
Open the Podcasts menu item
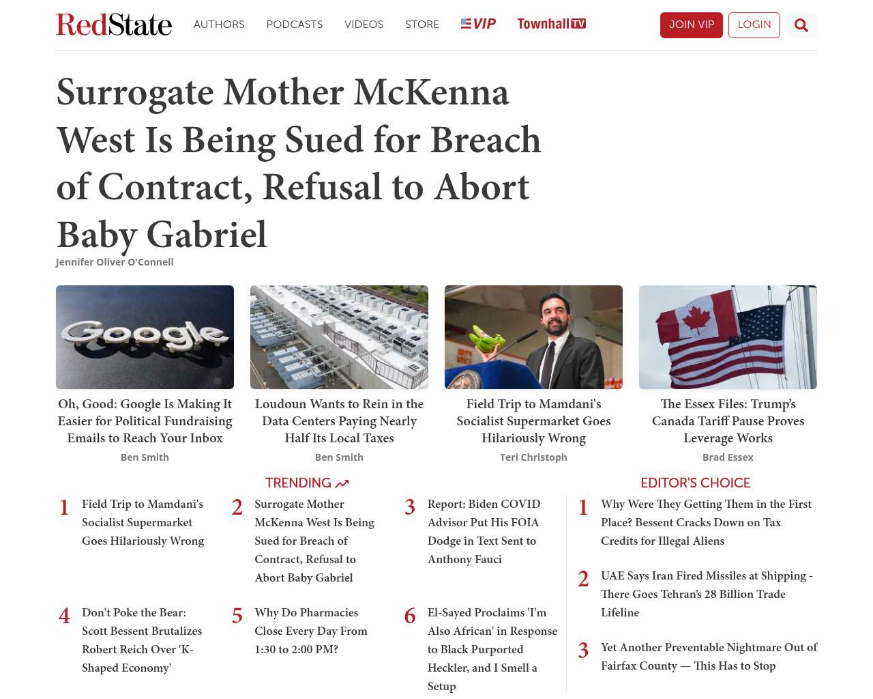click(295, 25)
